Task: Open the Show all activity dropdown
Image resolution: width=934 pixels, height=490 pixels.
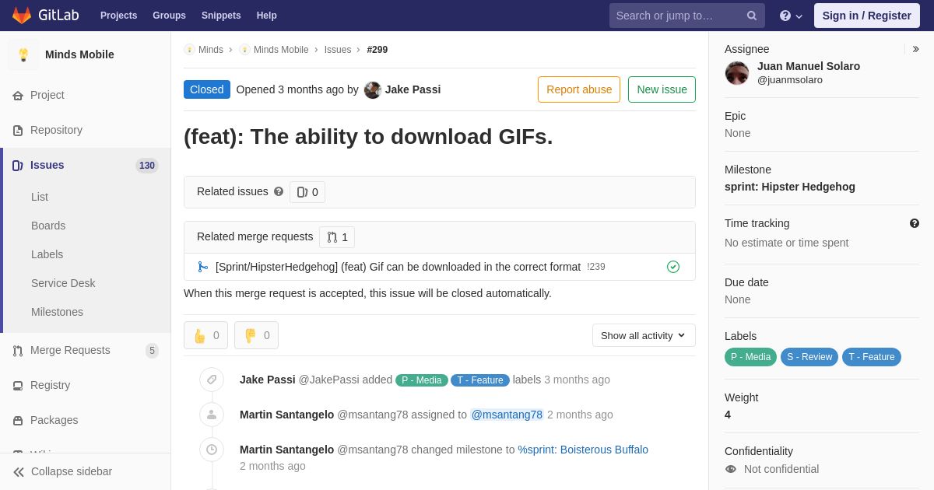Action: click(x=644, y=335)
